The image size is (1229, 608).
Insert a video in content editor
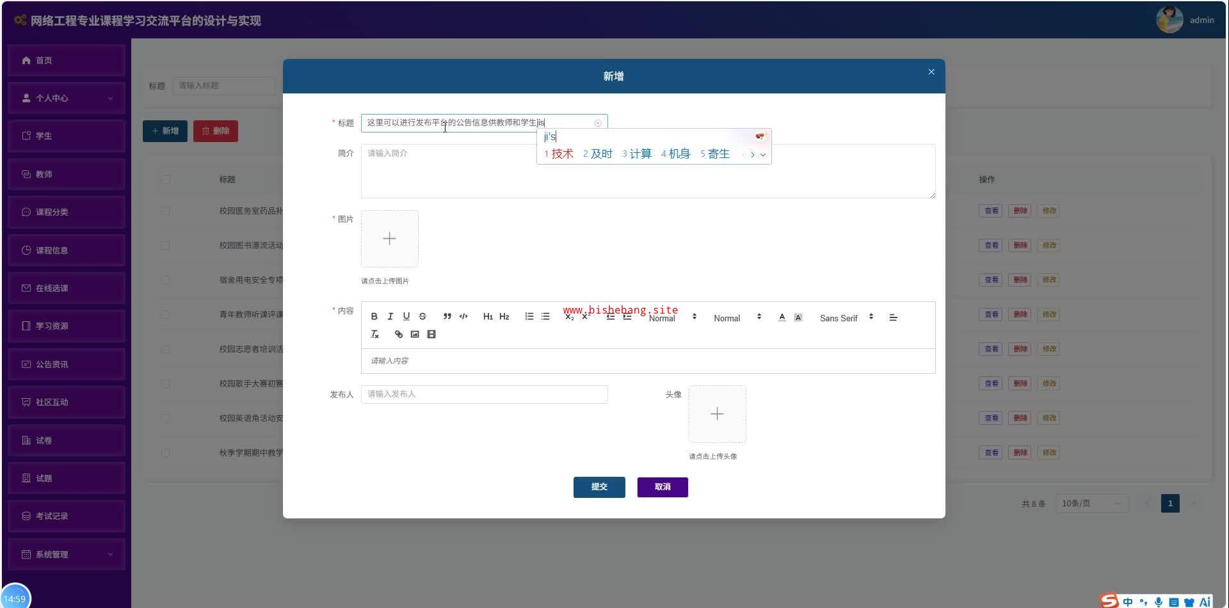pos(431,334)
